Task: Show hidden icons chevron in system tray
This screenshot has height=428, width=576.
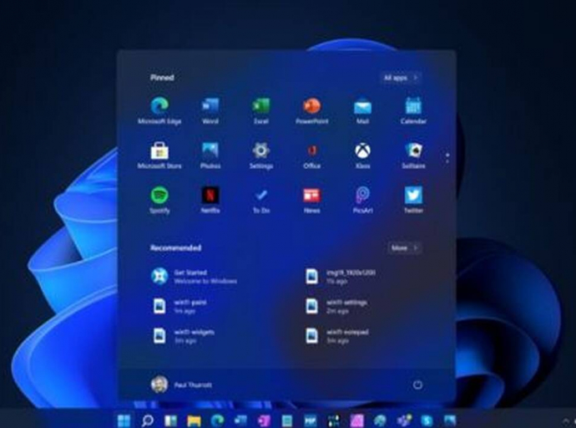Action: pos(566,421)
